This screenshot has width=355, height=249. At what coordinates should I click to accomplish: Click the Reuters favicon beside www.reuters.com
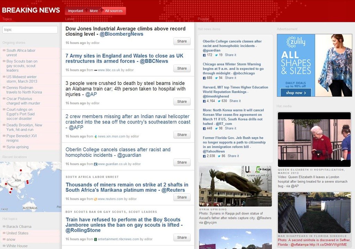coord(96,199)
